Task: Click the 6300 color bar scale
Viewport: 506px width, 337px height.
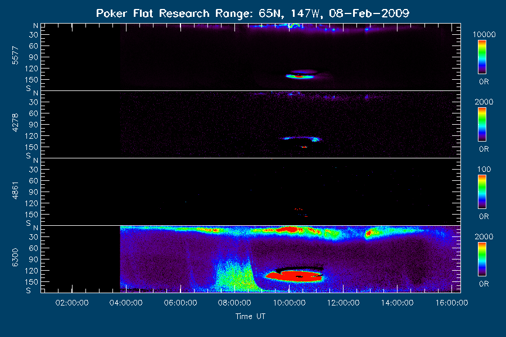Action: tap(482, 259)
